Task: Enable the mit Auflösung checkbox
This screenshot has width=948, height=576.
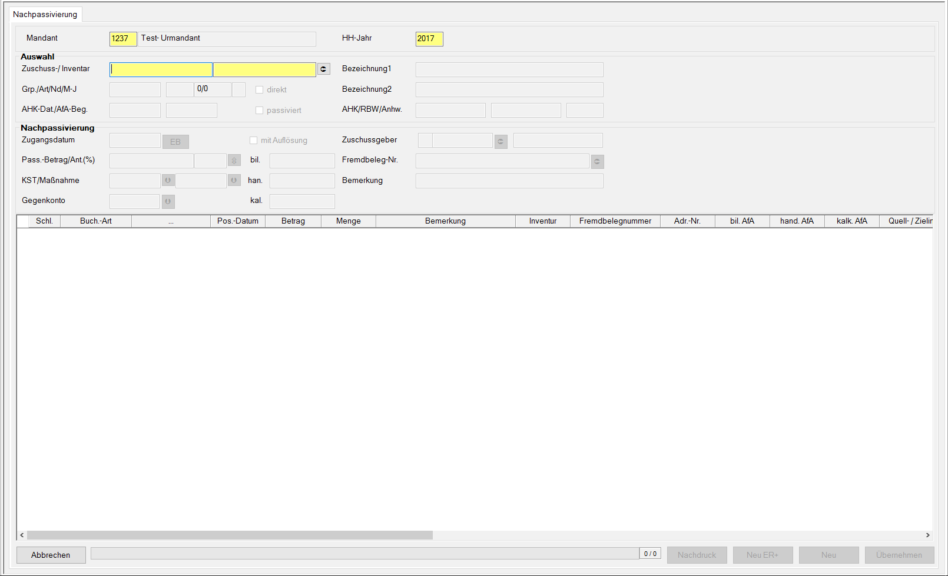Action: pos(253,141)
